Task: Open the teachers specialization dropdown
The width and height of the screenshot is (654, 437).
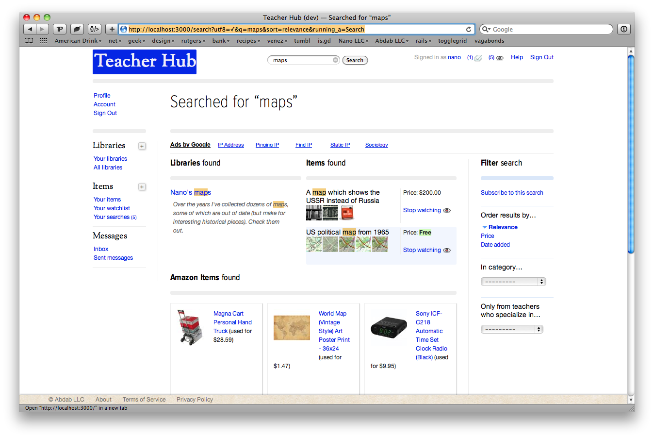Action: click(x=512, y=329)
